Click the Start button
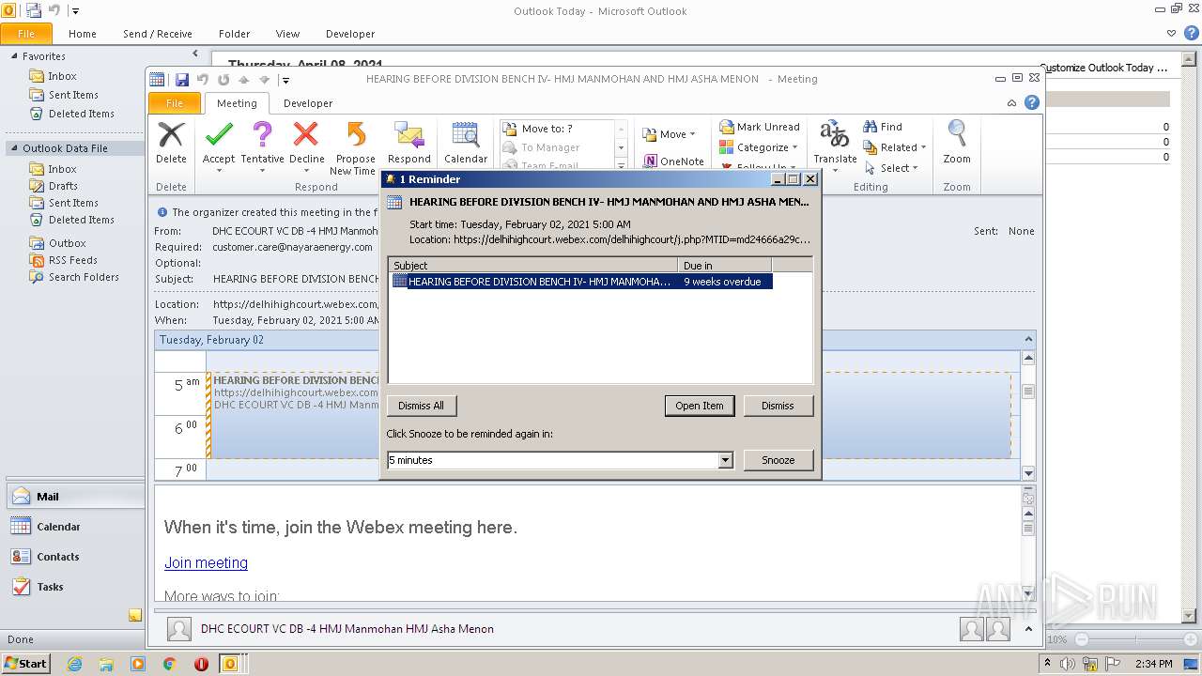 click(26, 664)
